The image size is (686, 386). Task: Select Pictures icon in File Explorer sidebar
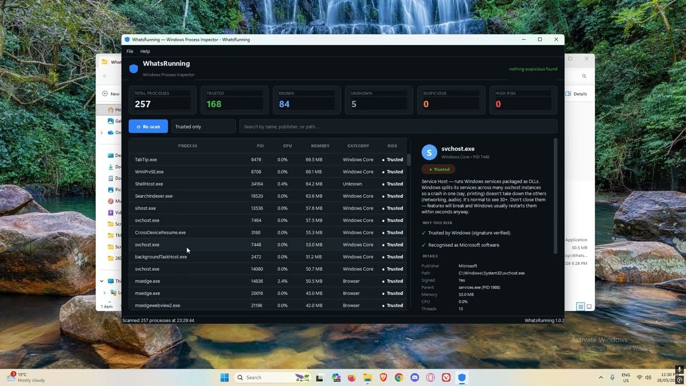111,190
